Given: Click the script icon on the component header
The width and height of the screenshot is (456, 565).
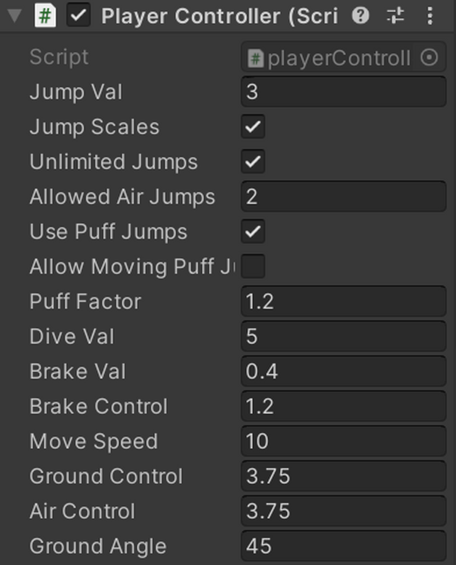Looking at the screenshot, I should coord(44,16).
